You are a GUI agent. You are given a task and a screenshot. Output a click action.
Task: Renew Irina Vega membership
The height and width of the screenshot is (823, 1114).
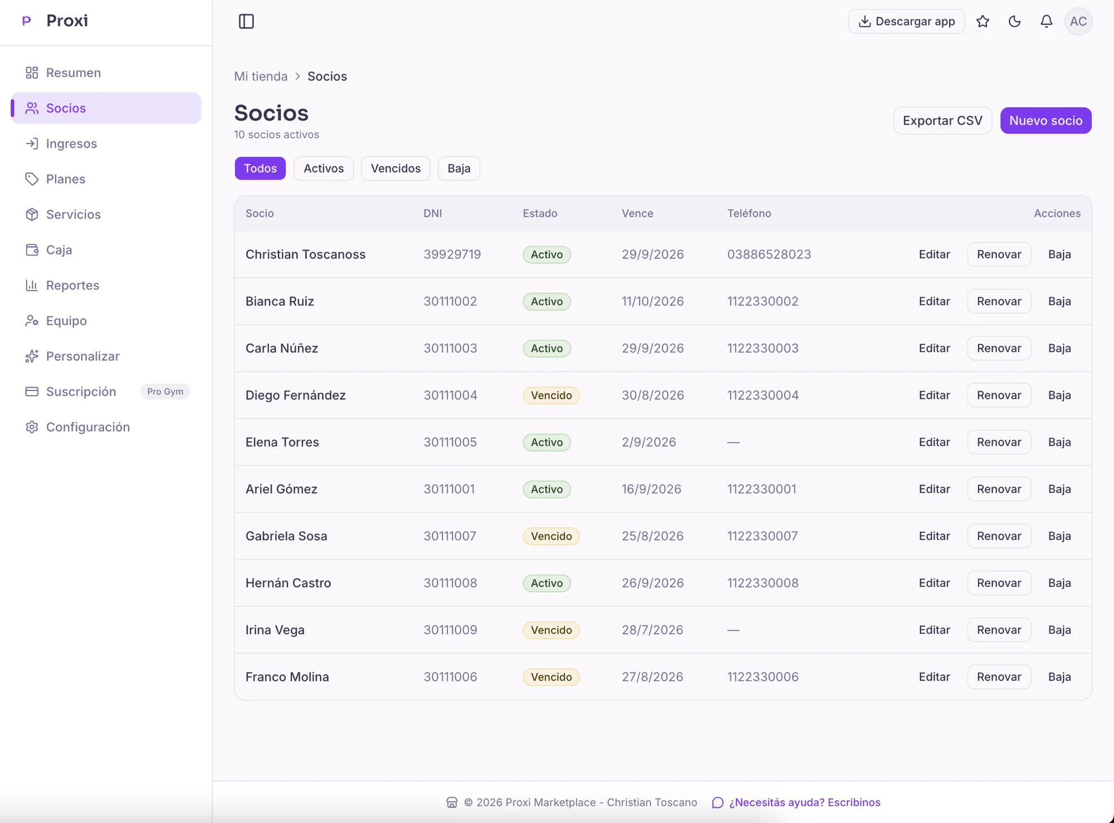999,630
